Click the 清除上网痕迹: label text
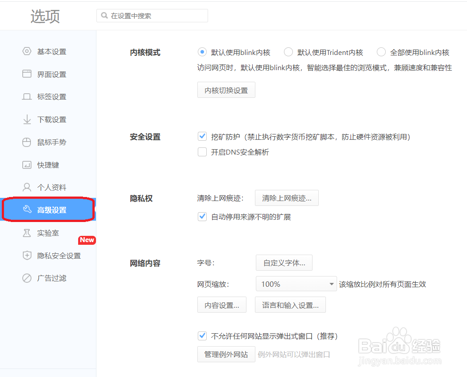The width and height of the screenshot is (467, 377). (221, 198)
